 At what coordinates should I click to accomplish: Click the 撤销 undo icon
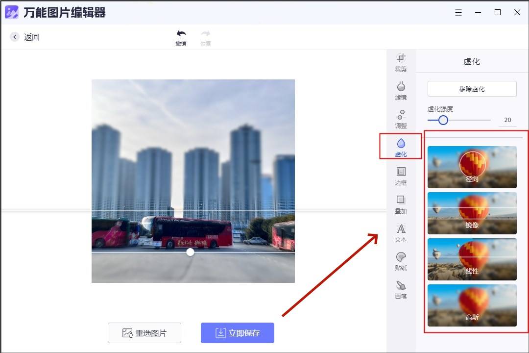tap(181, 36)
